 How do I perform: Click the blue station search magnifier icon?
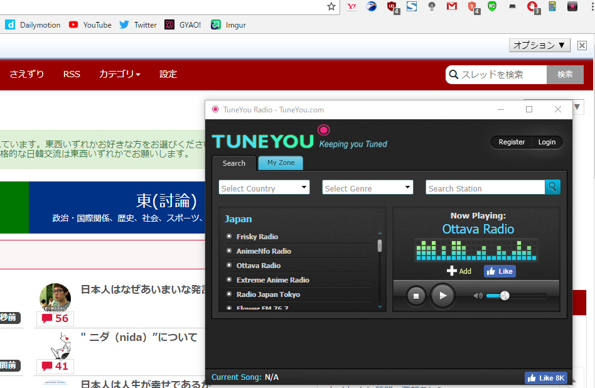tap(552, 187)
